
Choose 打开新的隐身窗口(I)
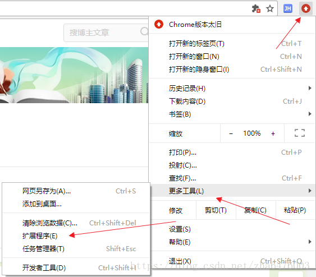click(232, 70)
